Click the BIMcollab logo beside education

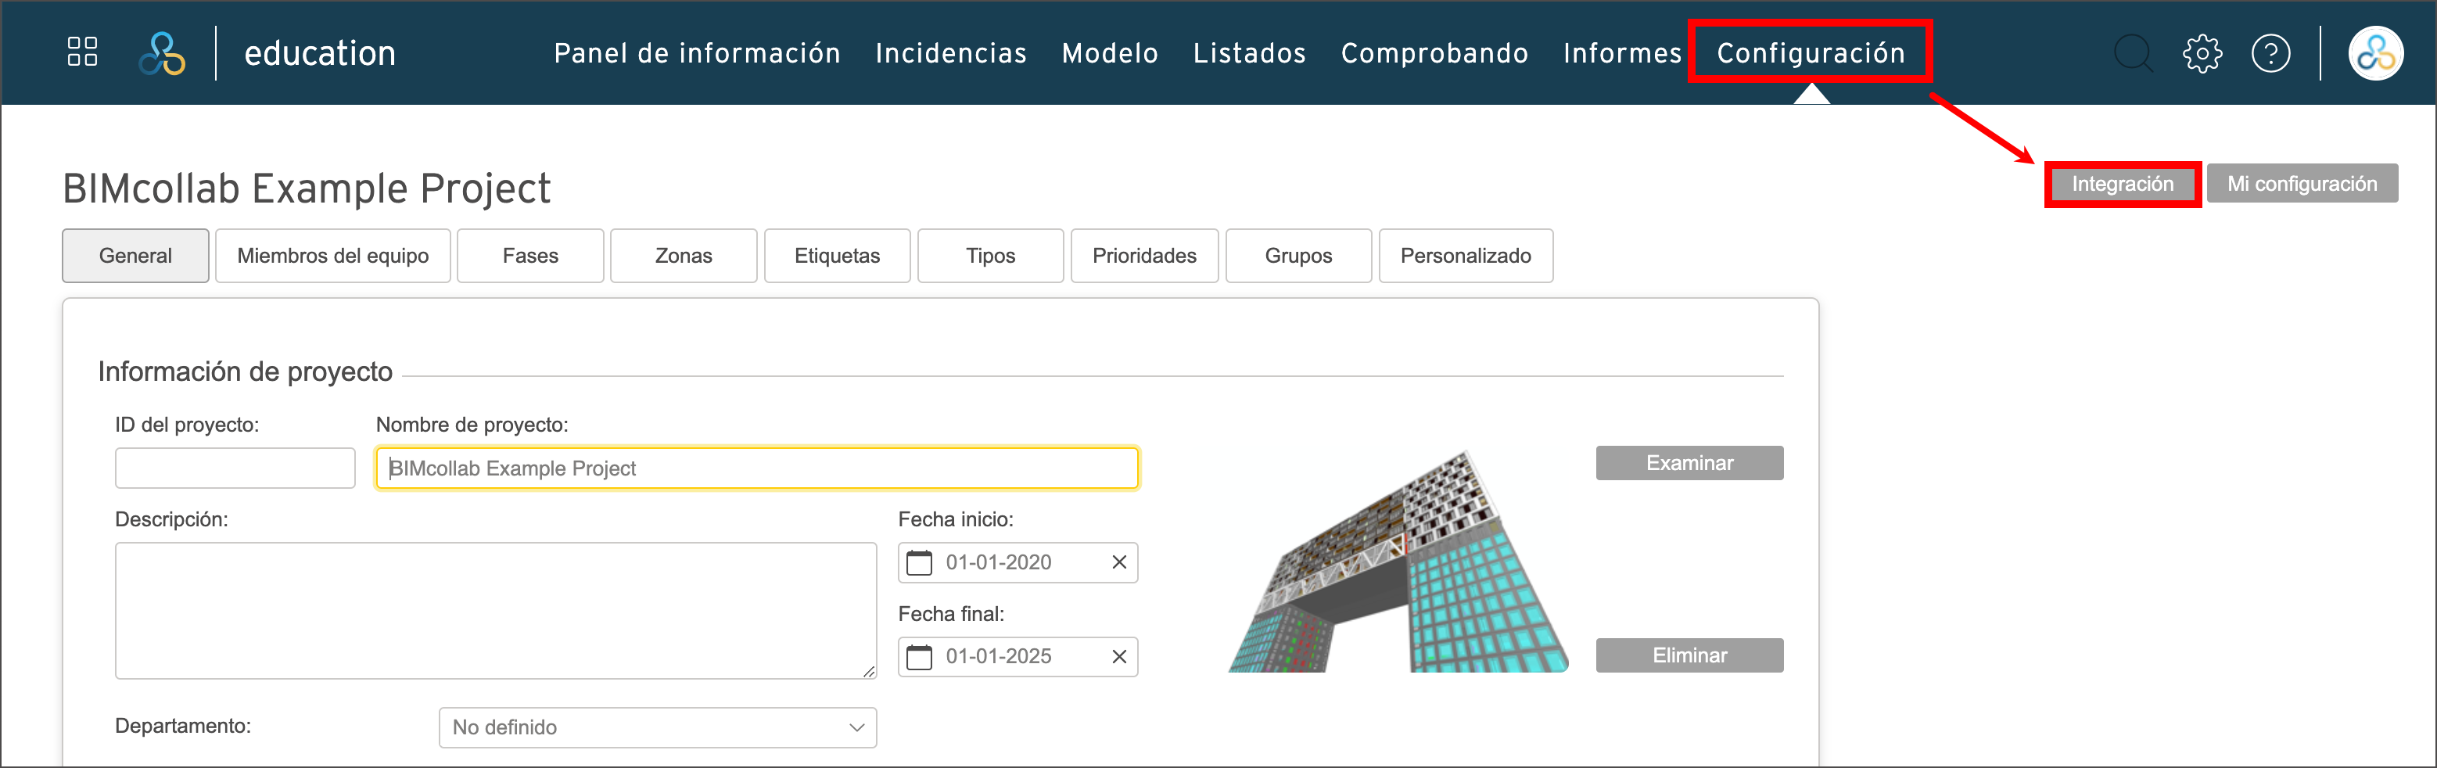tap(162, 53)
